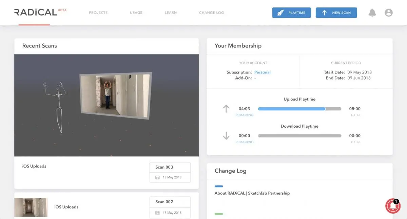Click the 18 May 2018 date under Scan 002

(x=172, y=213)
